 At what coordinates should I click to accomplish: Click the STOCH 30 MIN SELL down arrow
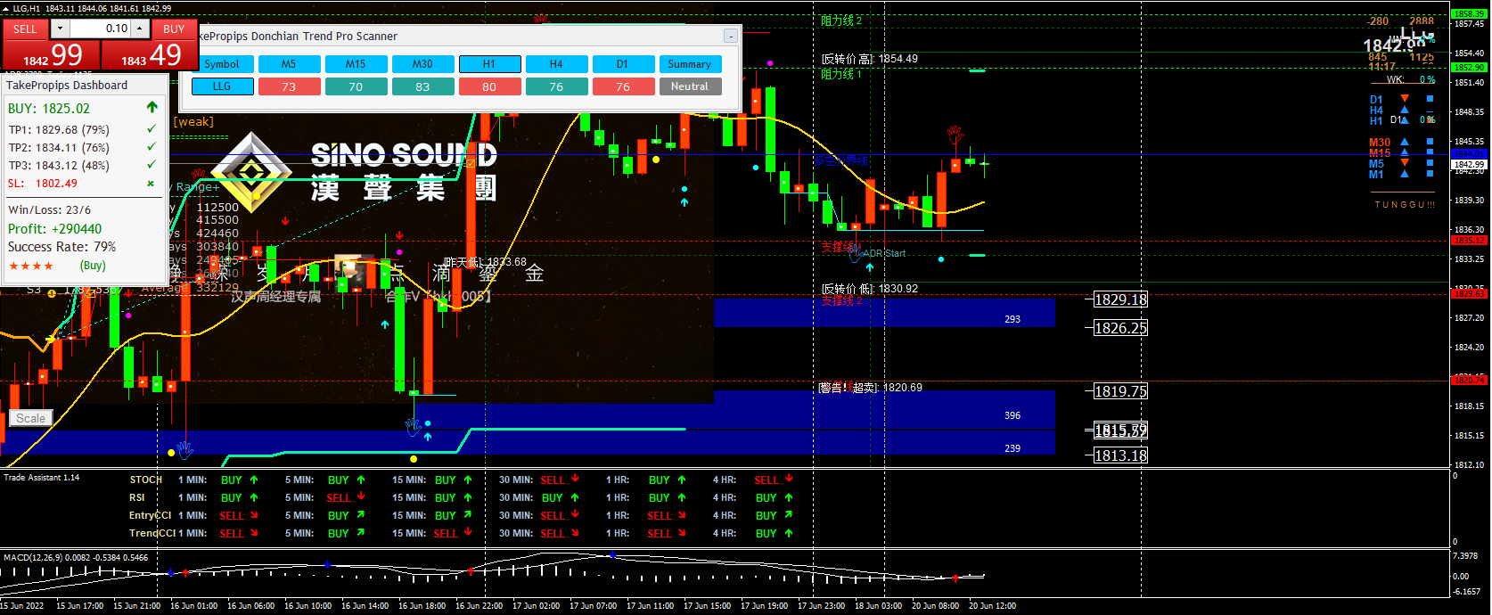pyautogui.click(x=575, y=480)
